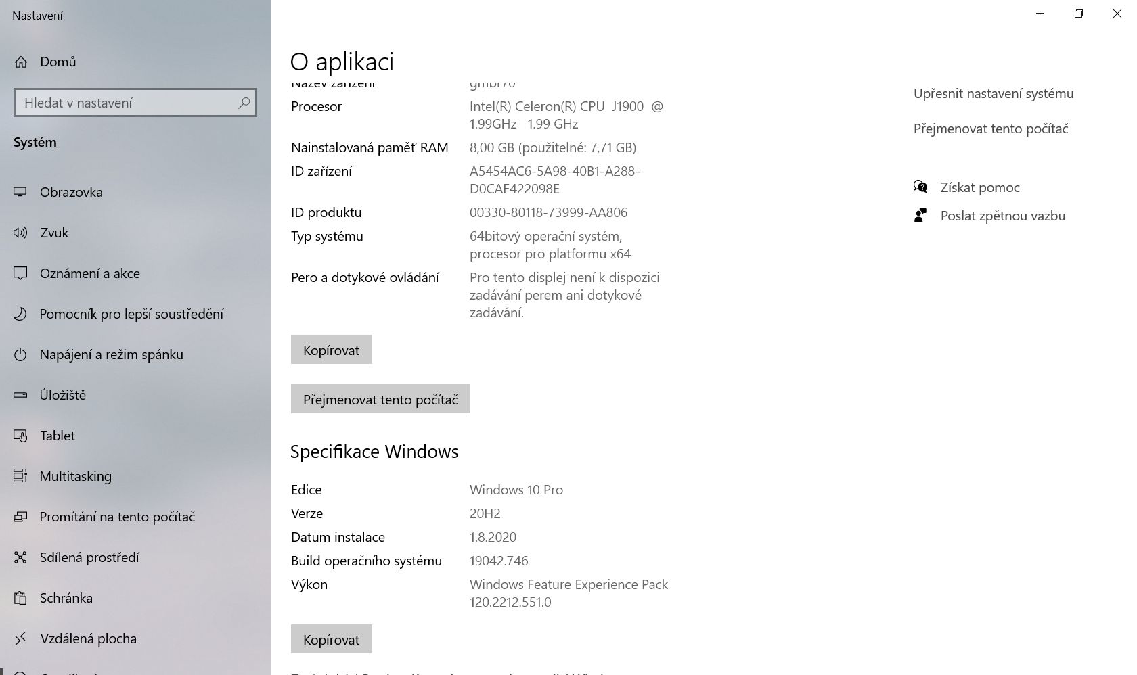
Task: Click the Vzdálená plocha remote desktop icon
Action: pos(20,638)
